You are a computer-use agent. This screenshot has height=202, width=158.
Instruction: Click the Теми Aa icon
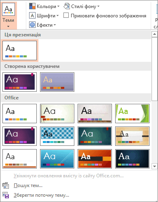(8, 9)
